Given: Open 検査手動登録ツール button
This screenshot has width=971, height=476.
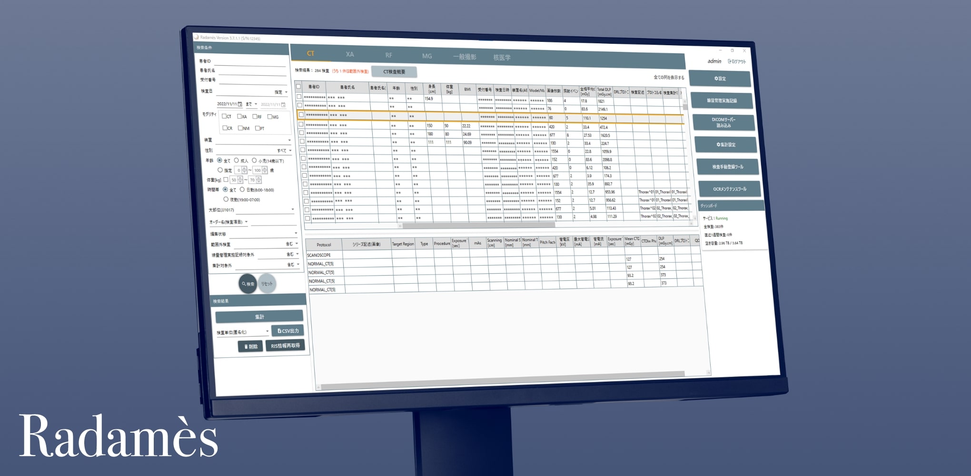Looking at the screenshot, I should coord(728,167).
